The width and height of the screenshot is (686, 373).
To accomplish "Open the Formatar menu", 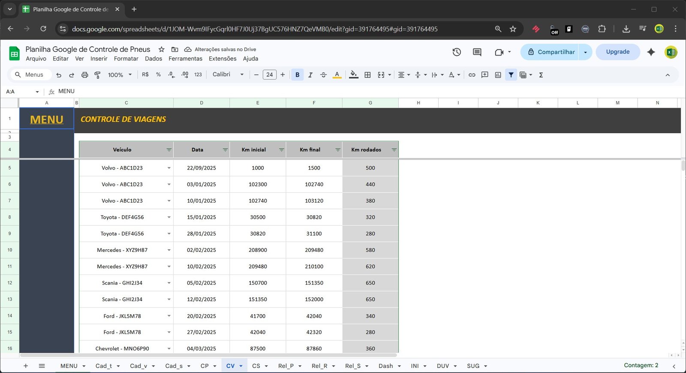I will pos(126,59).
